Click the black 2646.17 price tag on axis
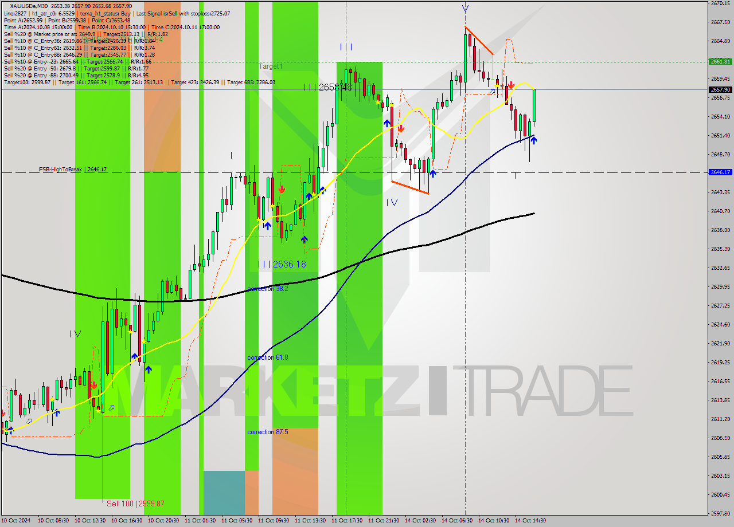The width and height of the screenshot is (734, 527). tap(720, 172)
